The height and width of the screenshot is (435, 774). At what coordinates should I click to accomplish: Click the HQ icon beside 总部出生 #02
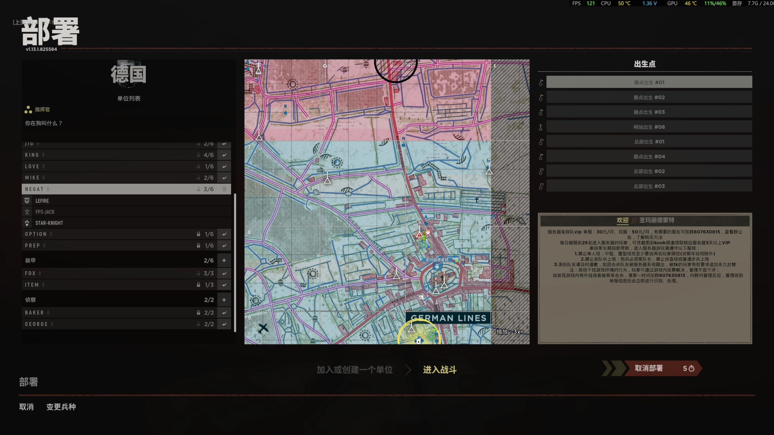(541, 171)
